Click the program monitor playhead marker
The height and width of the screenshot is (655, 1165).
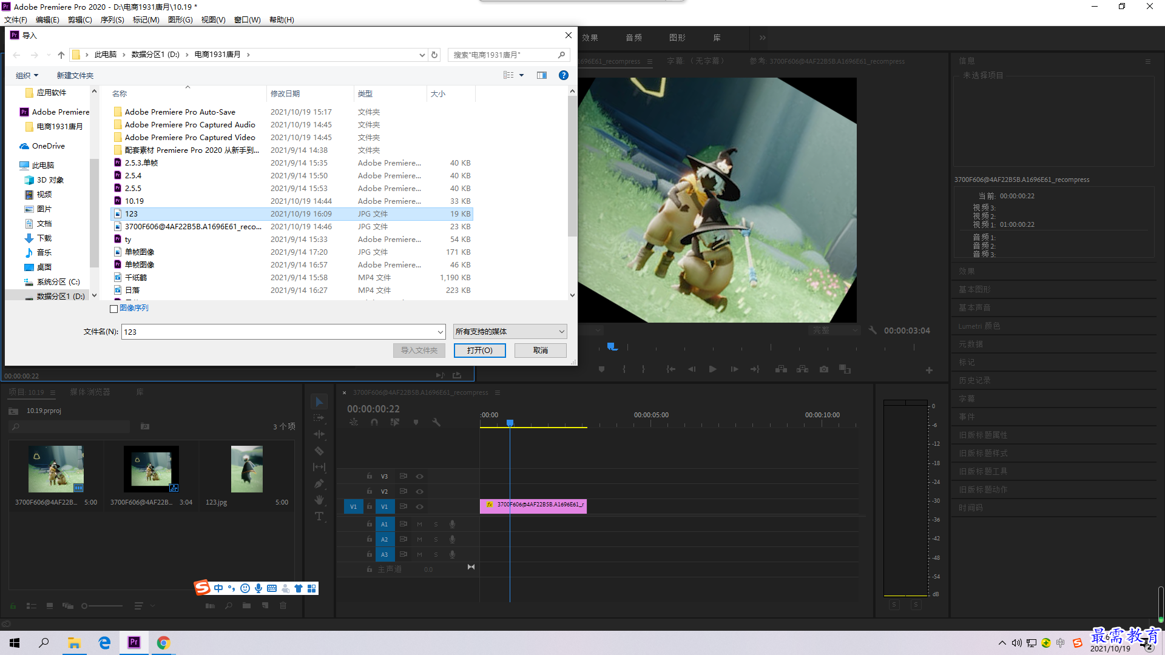(612, 347)
